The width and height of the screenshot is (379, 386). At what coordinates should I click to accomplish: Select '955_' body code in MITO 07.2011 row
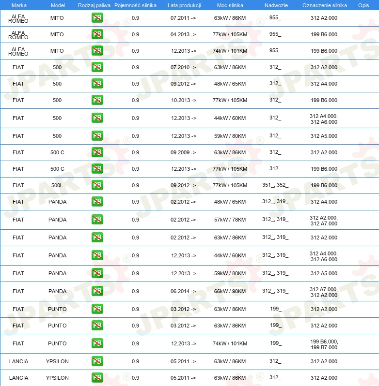(x=275, y=17)
